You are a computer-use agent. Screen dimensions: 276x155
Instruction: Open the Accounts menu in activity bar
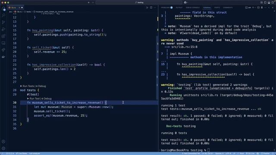click(3, 142)
